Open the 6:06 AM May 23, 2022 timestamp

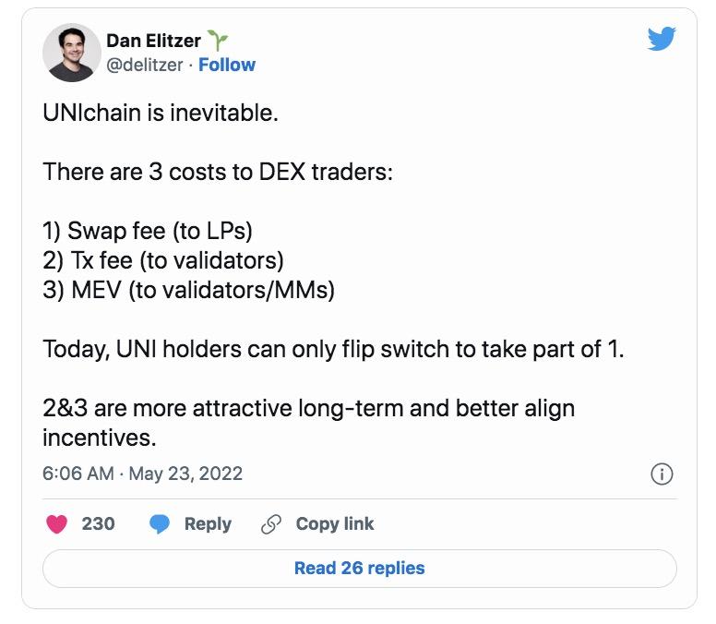(142, 474)
